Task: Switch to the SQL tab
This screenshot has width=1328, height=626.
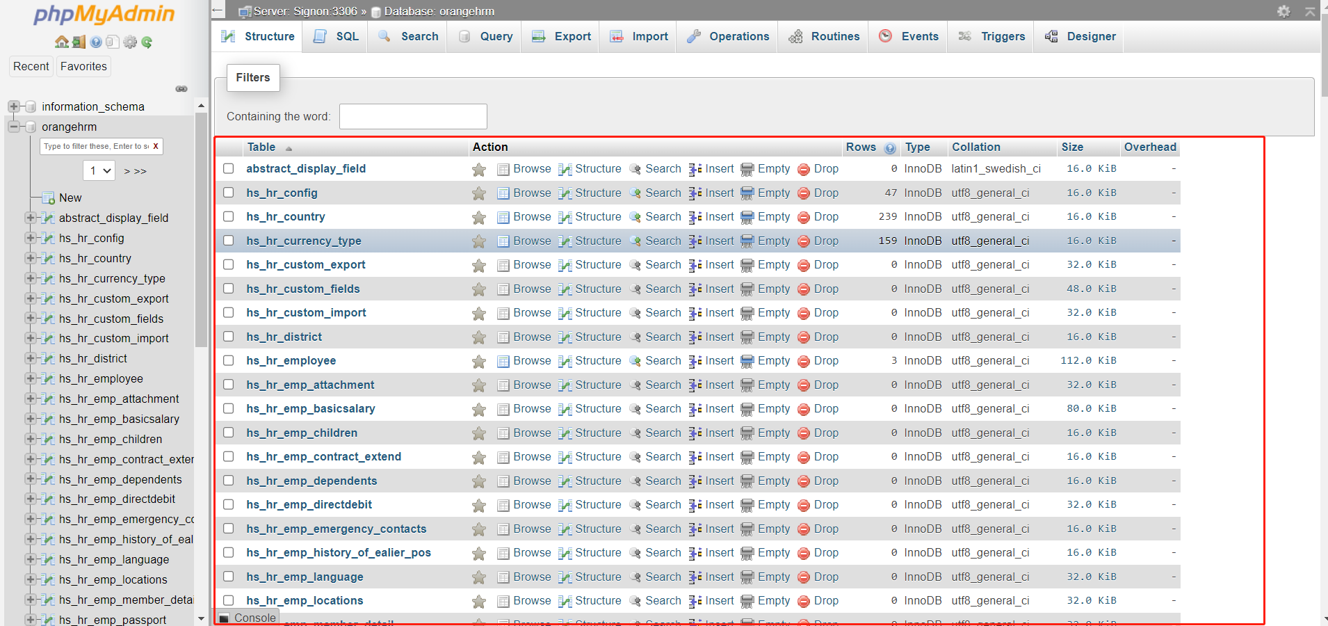Action: pyautogui.click(x=336, y=37)
